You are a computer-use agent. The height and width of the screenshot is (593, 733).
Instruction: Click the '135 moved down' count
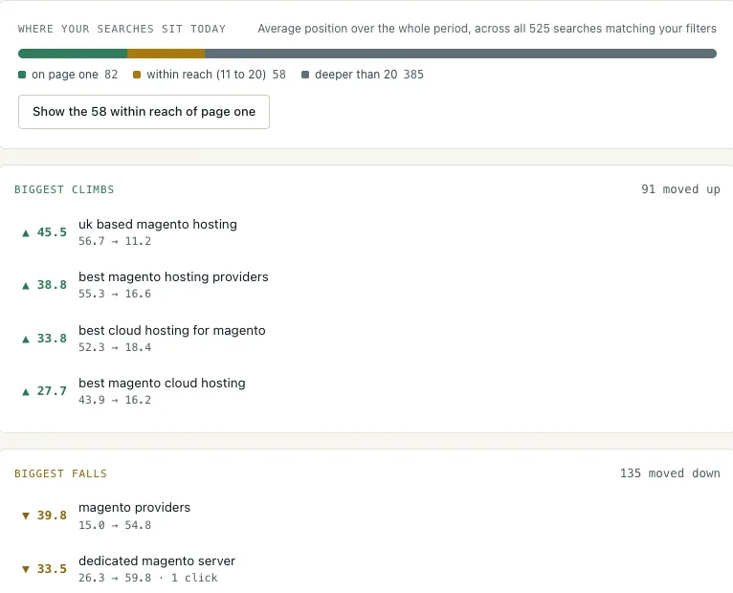click(670, 473)
